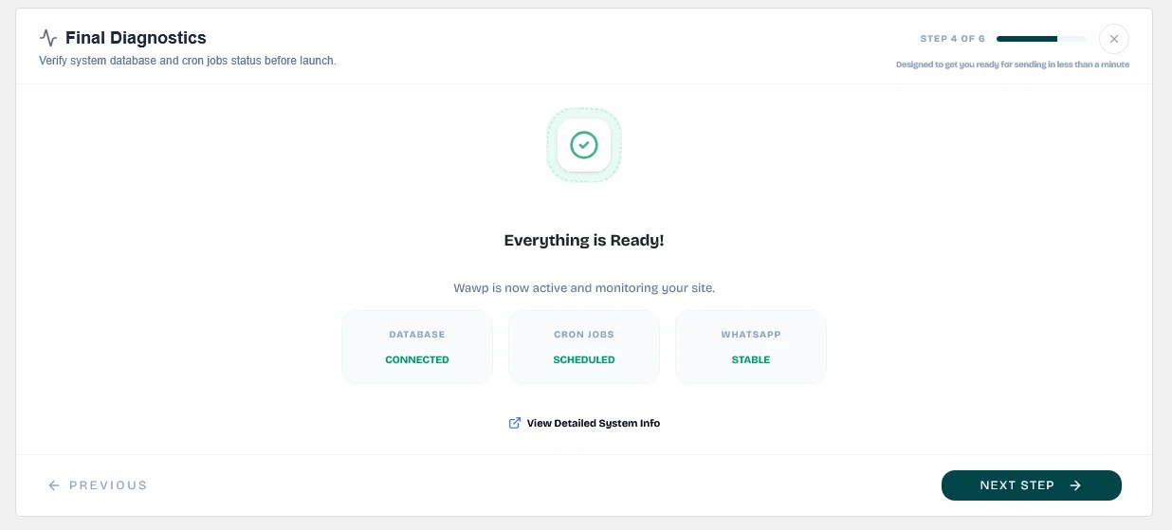Click the Wawp is now active message
This screenshot has width=1172, height=530.
click(x=584, y=287)
